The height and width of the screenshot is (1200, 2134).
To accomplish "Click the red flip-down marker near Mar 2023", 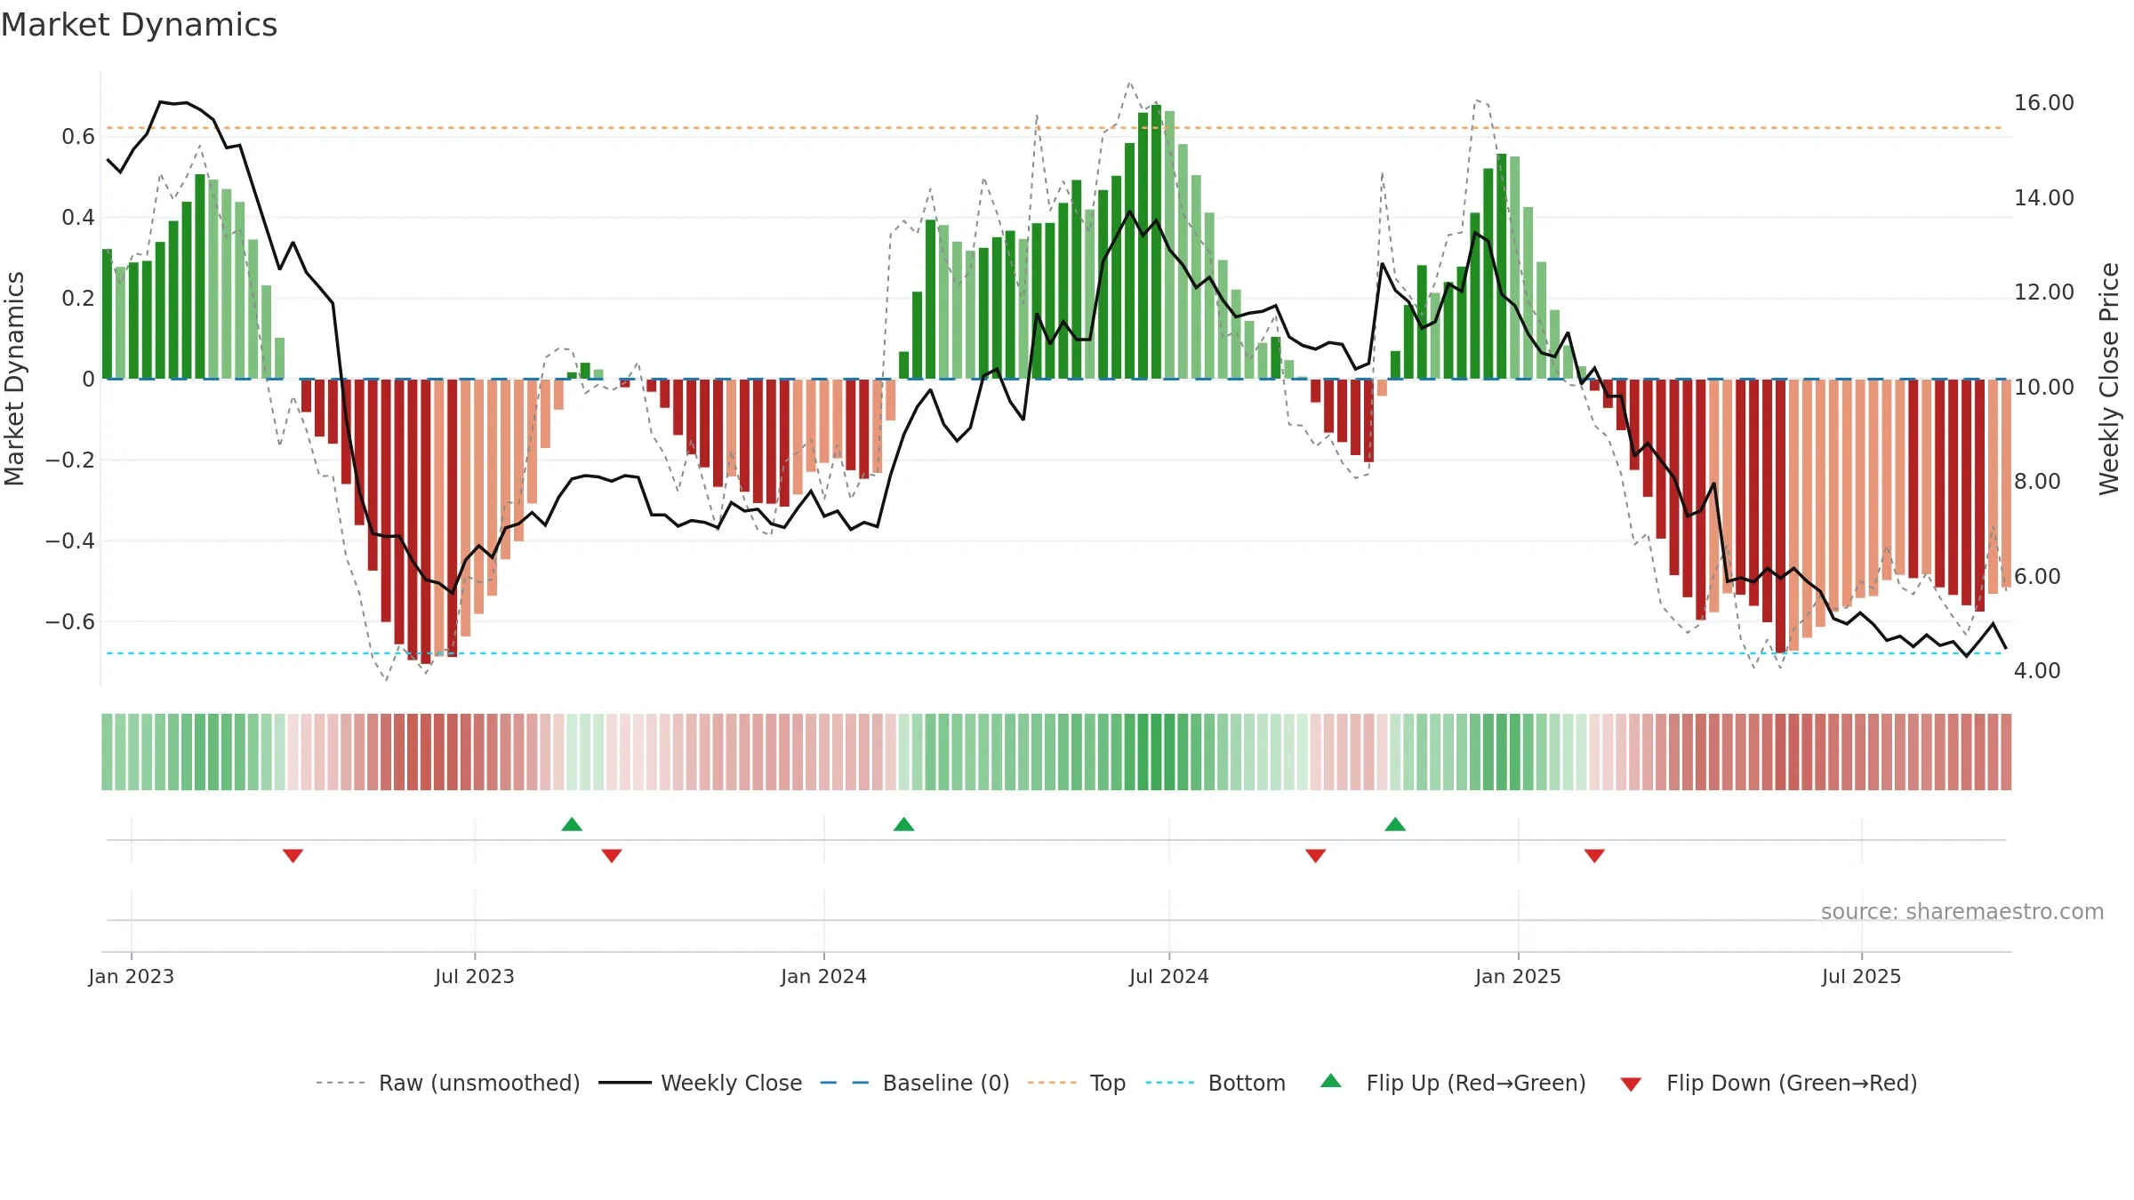I will [x=293, y=856].
